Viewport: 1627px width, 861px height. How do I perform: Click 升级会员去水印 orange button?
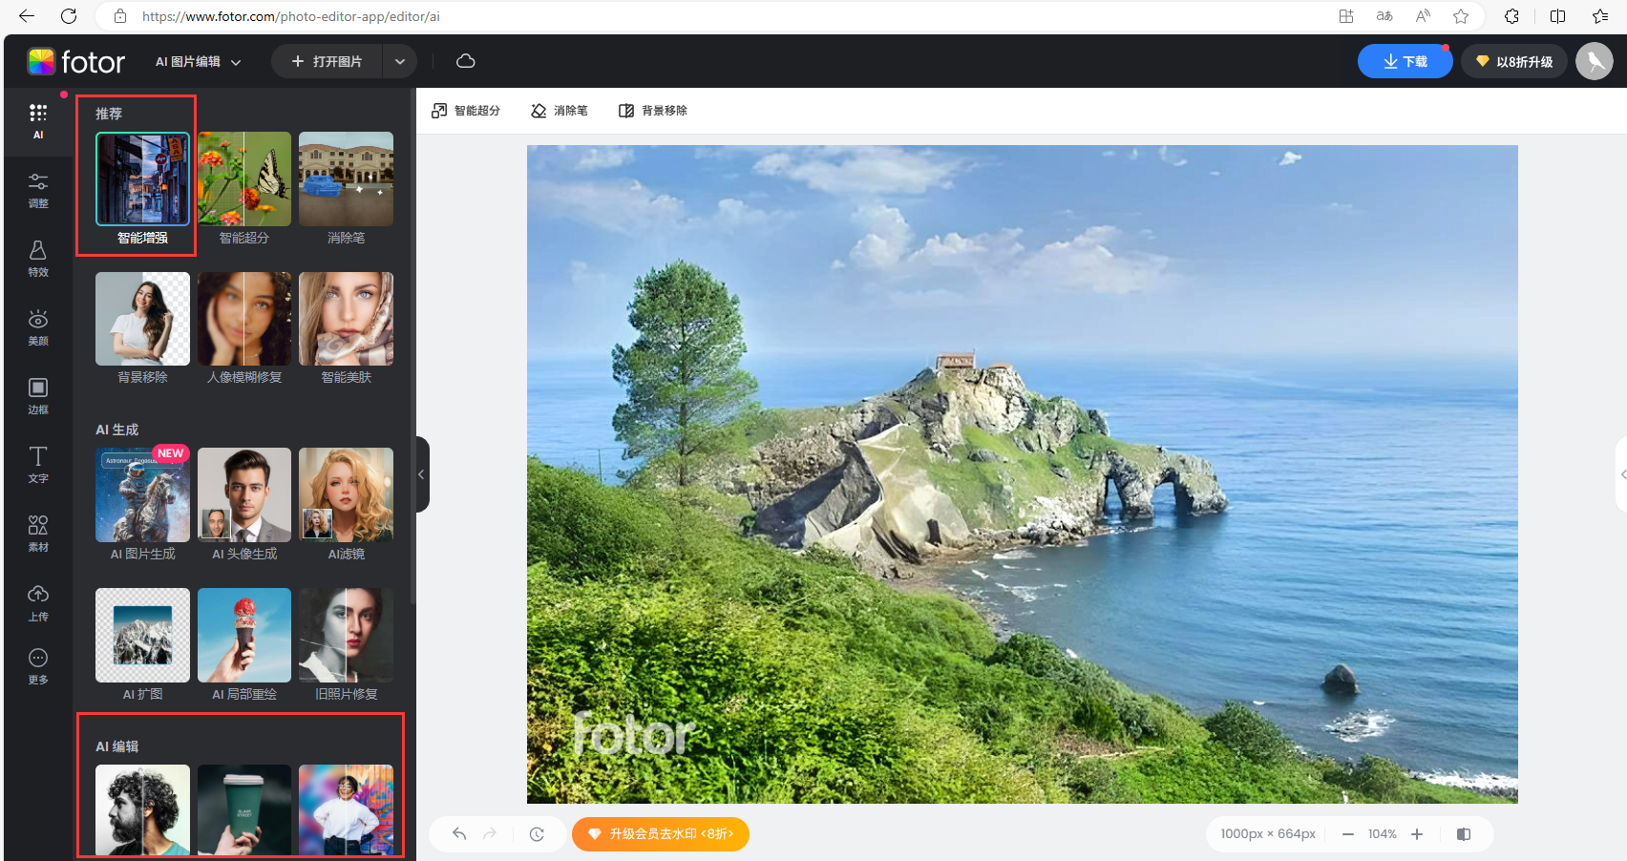click(x=661, y=834)
